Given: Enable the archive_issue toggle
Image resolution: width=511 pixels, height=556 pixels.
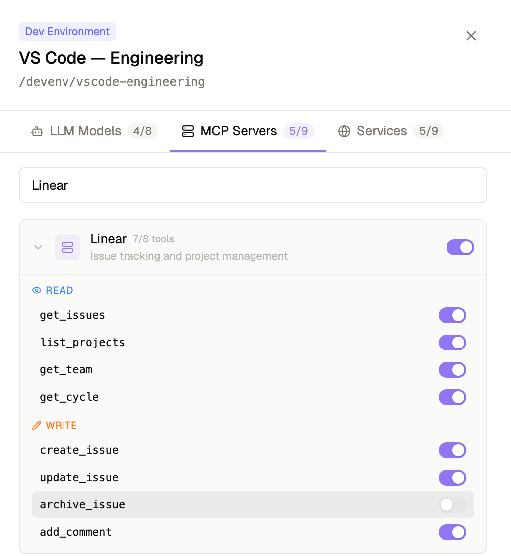Looking at the screenshot, I should 453,504.
